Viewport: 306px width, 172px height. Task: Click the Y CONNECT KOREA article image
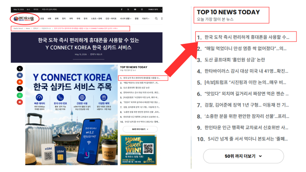click(x=71, y=115)
